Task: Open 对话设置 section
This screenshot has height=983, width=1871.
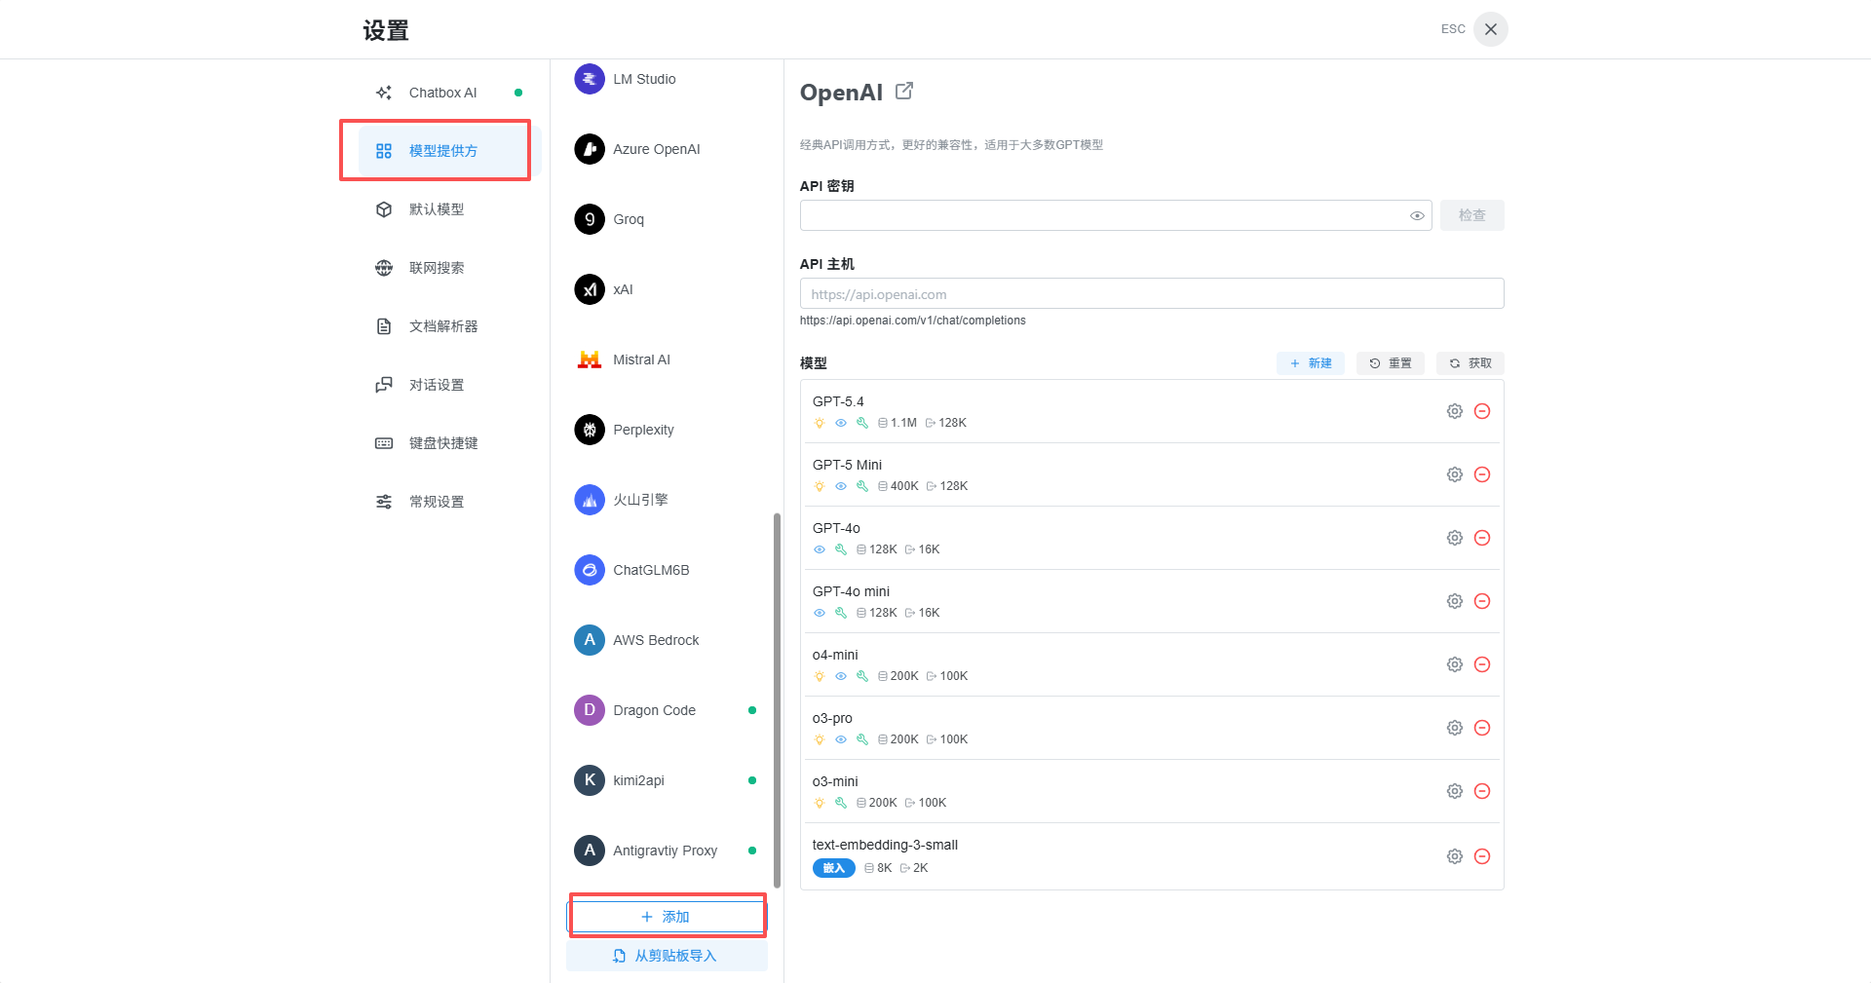Action: (449, 385)
